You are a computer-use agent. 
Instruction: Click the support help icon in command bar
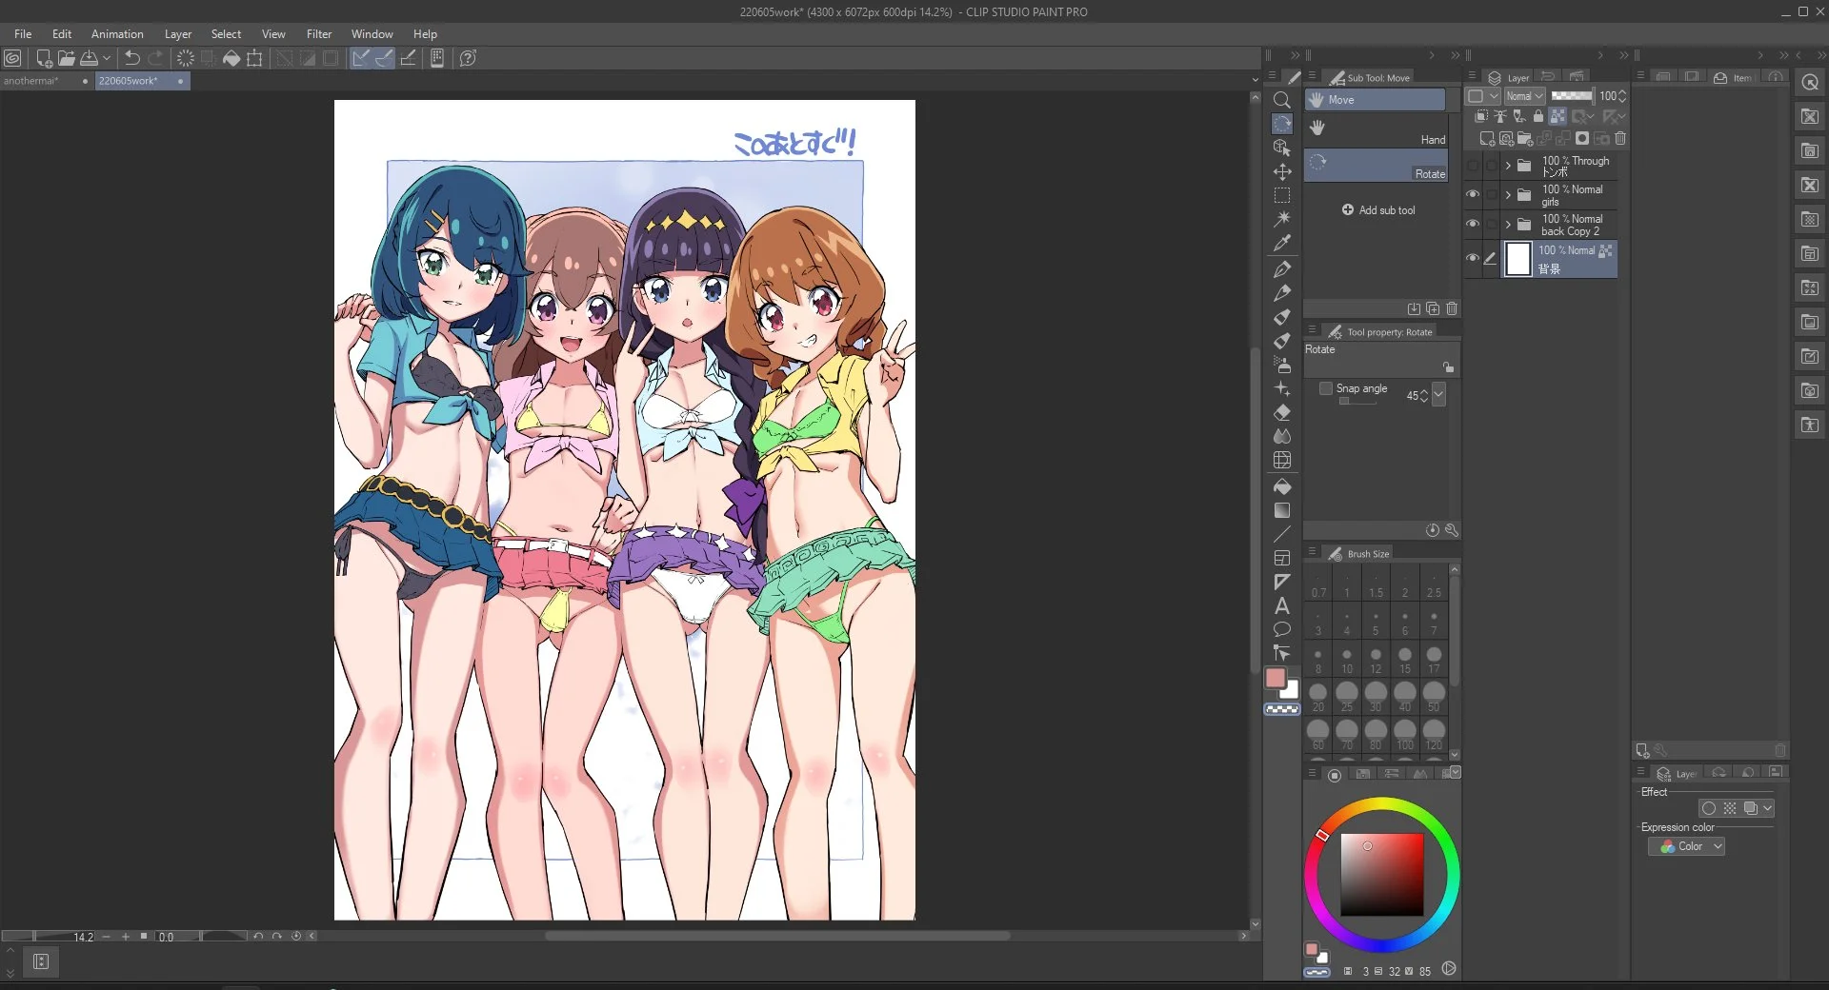point(468,58)
